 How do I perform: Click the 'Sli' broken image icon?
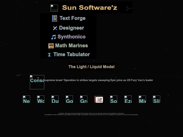[157, 99]
